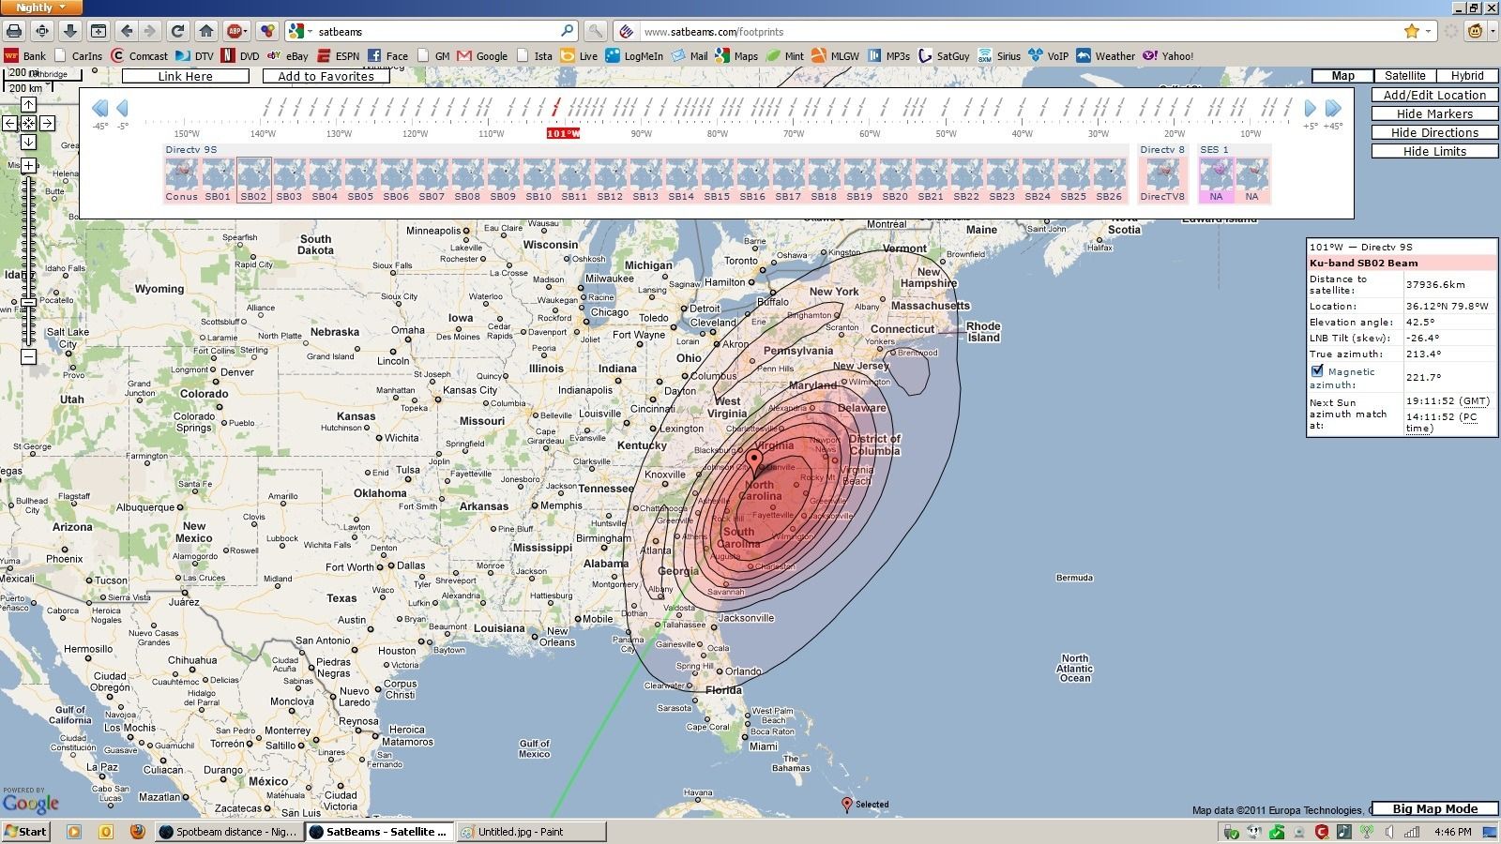Select the SB10 spot beam thumbnail

[538, 180]
